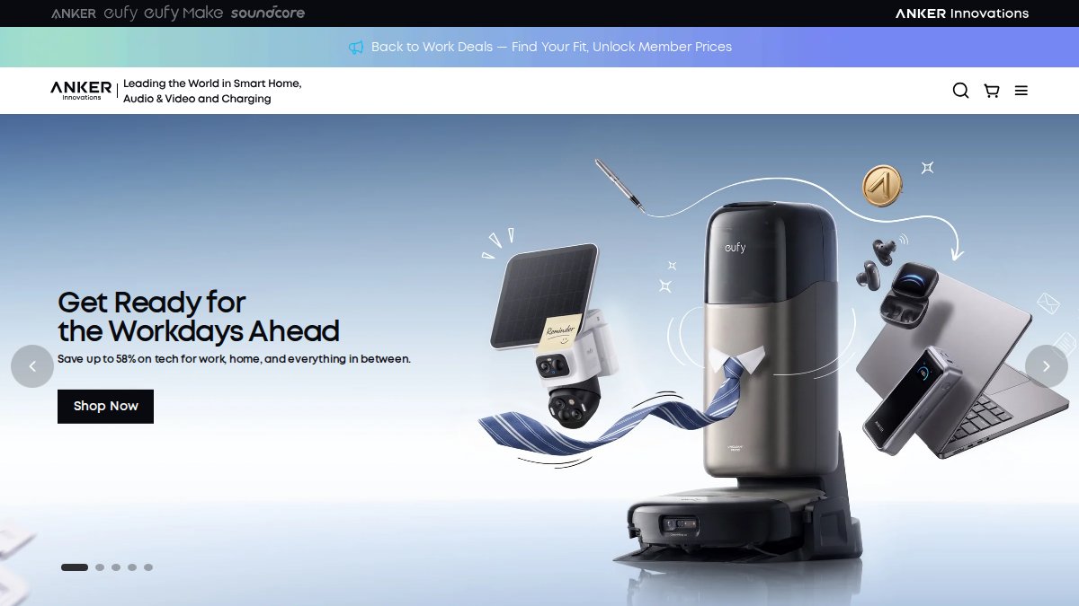
Task: Open the search magnifier icon
Action: coord(960,91)
